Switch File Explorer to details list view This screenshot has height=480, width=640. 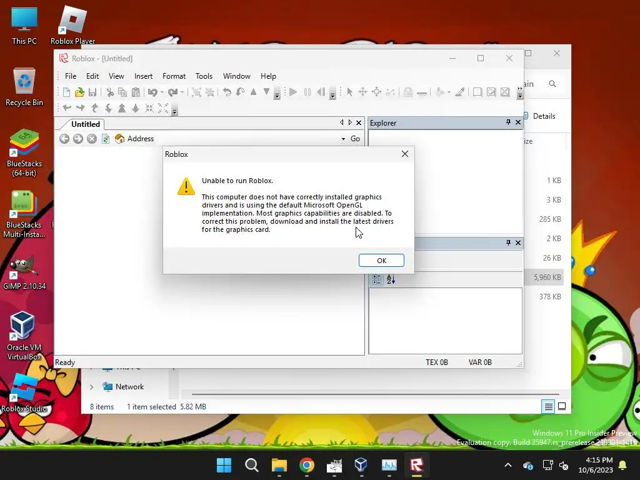tap(548, 406)
